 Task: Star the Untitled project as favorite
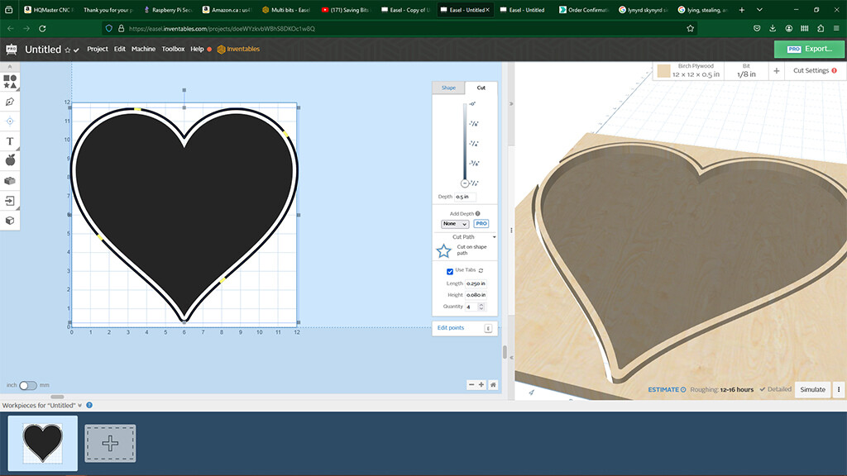pos(67,50)
